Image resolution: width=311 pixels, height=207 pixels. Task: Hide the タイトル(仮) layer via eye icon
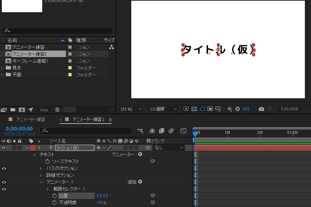(4, 148)
